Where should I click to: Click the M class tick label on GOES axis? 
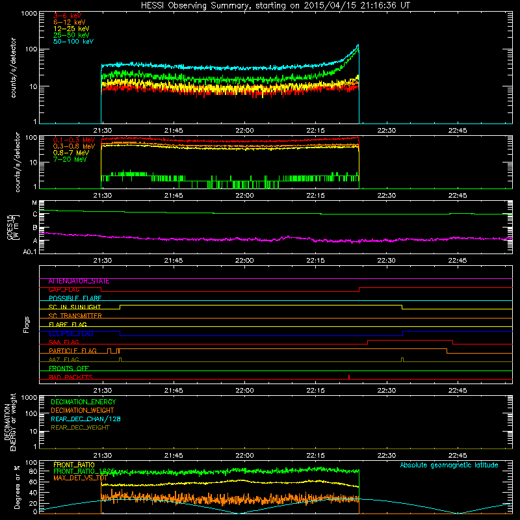(x=34, y=203)
